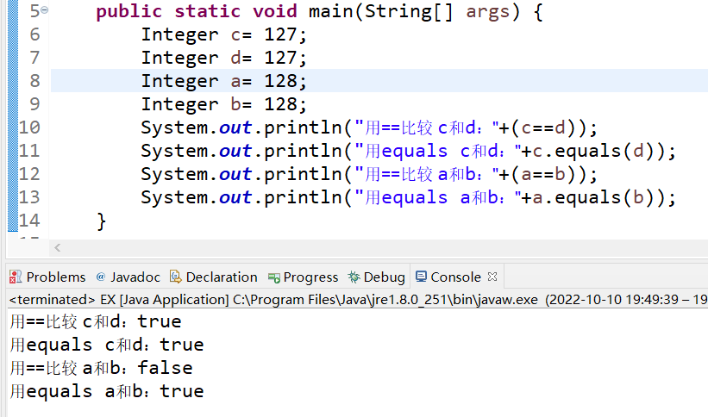Switch to the Debug tab
The height and width of the screenshot is (417, 708).
[x=377, y=277]
